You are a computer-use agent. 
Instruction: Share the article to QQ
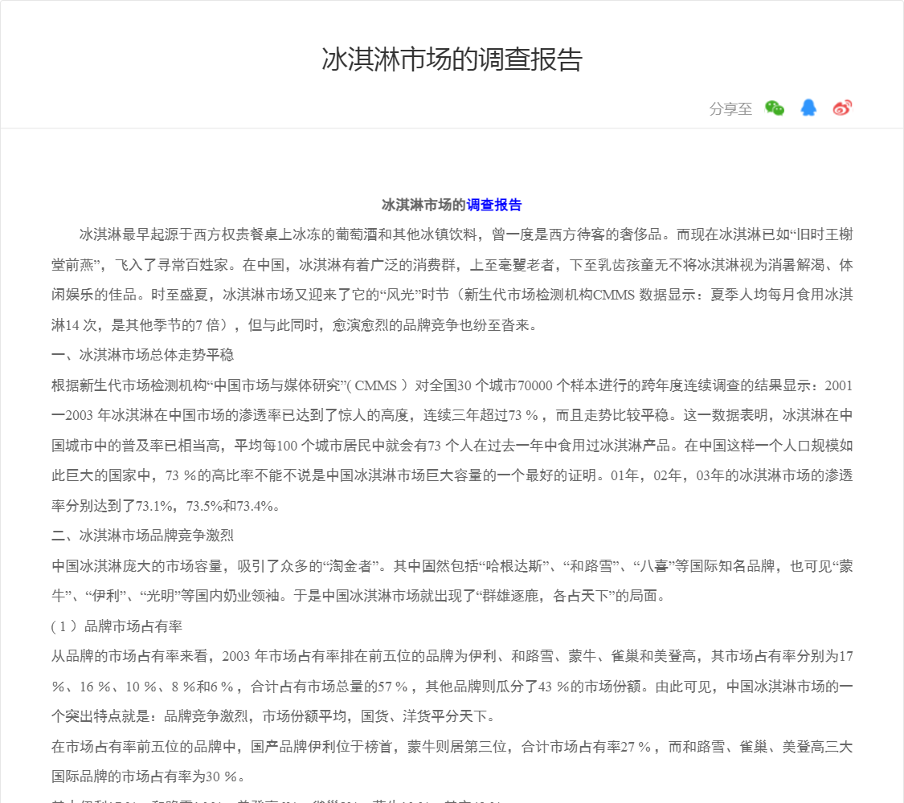(808, 108)
